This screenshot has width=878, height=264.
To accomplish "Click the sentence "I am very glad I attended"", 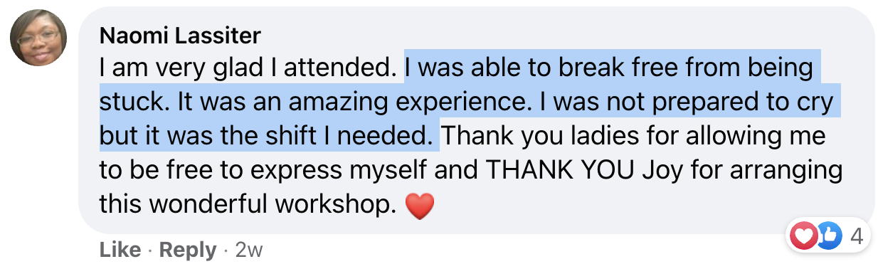I will (x=247, y=68).
